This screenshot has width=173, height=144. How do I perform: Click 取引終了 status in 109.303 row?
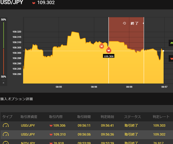point(131,126)
